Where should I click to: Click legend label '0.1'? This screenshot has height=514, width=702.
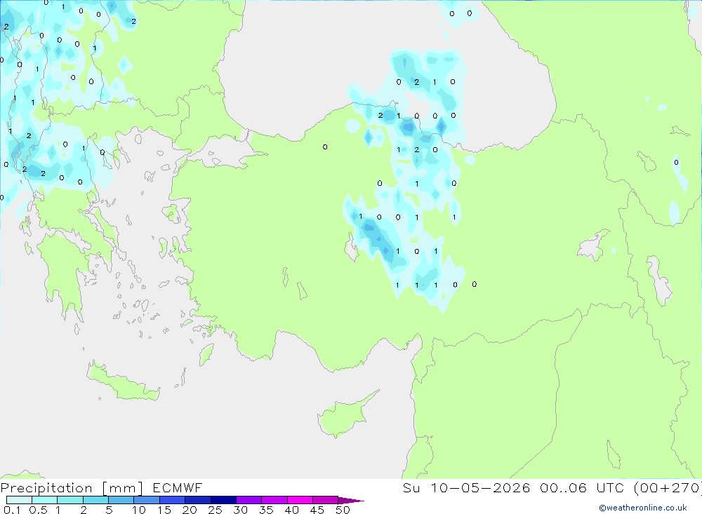click(12, 510)
